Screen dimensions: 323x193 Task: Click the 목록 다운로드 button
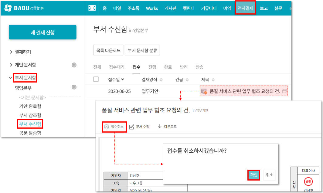coord(108,50)
